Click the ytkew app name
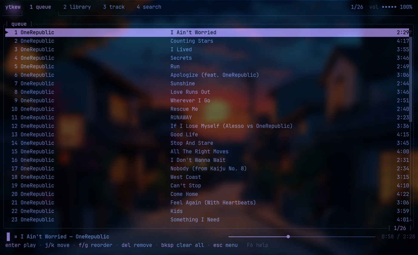The height and width of the screenshot is (255, 418). [x=13, y=7]
